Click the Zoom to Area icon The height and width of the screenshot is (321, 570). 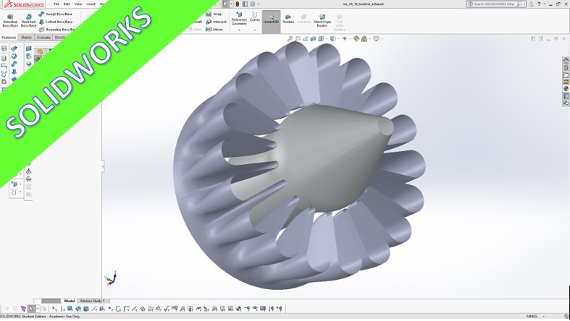(x=298, y=39)
